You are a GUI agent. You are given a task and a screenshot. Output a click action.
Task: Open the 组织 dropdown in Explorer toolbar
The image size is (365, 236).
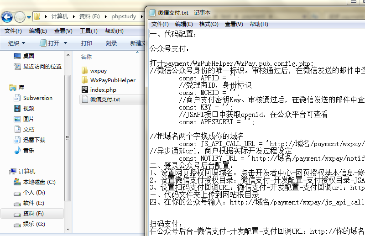point(16,43)
